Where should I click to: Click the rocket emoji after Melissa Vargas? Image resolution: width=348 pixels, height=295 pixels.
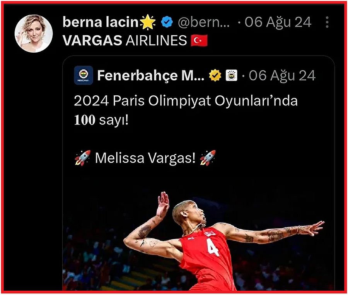(208, 158)
